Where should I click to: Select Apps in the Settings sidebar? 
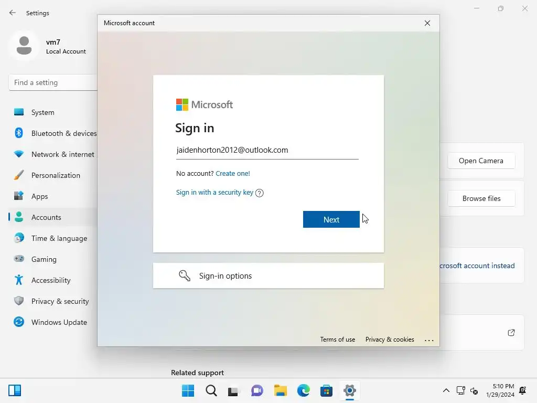pyautogui.click(x=54, y=196)
